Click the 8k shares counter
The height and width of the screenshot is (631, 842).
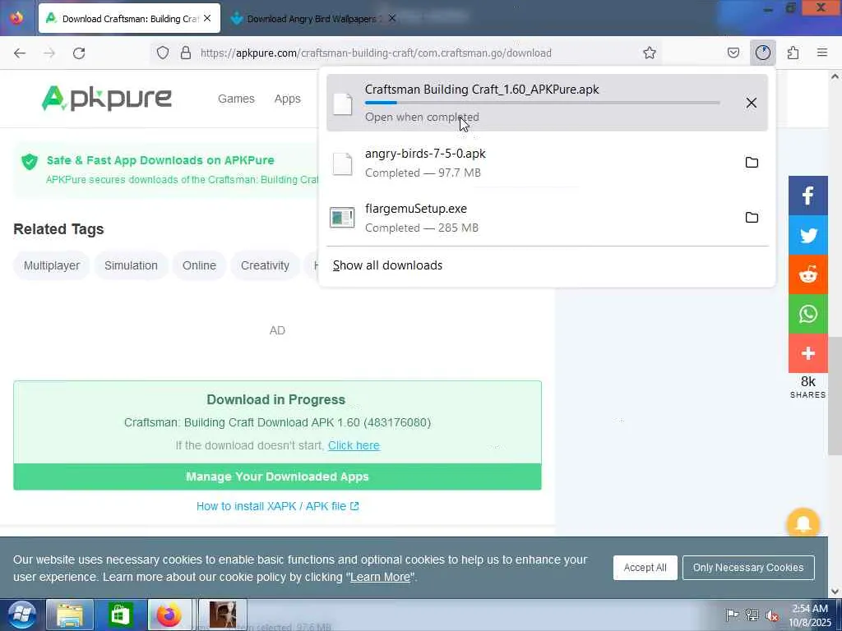(x=808, y=387)
